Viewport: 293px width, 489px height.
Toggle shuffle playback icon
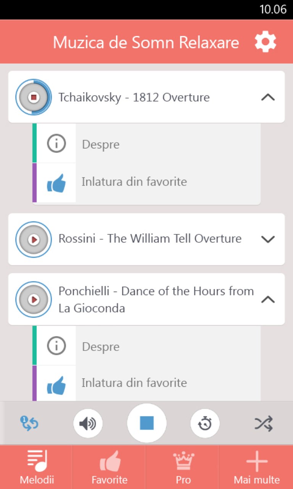[x=264, y=423]
